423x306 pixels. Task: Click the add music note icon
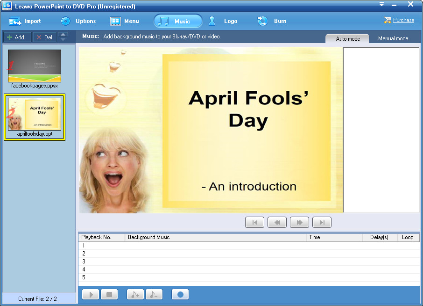pyautogui.click(x=135, y=295)
